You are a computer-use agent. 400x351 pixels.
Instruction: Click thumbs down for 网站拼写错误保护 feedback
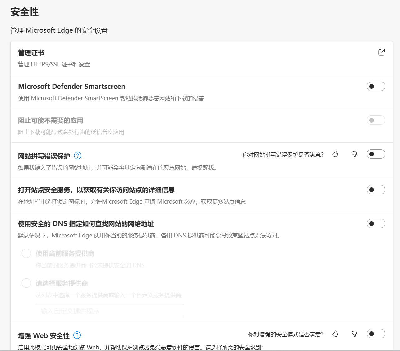click(354, 154)
